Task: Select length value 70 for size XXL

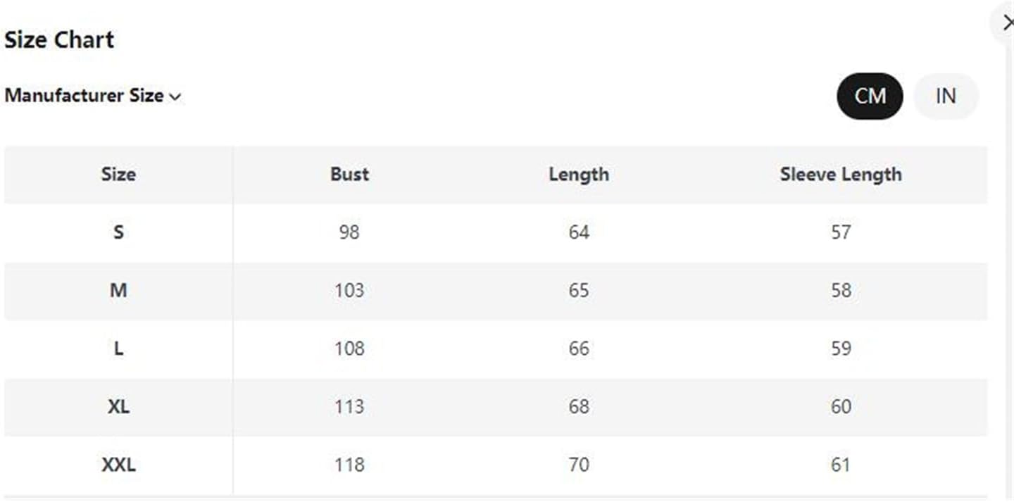Action: [579, 465]
